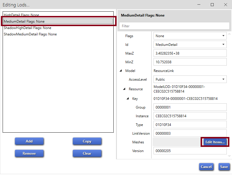Viewport: 232px width, 175px height.
Task: Click the Remove button
Action: pos(29,154)
